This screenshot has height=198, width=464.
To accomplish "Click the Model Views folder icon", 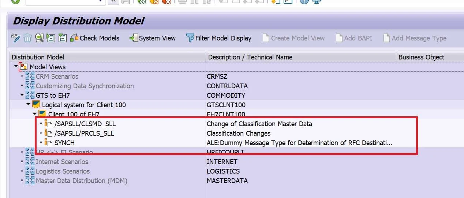I will 23,67.
